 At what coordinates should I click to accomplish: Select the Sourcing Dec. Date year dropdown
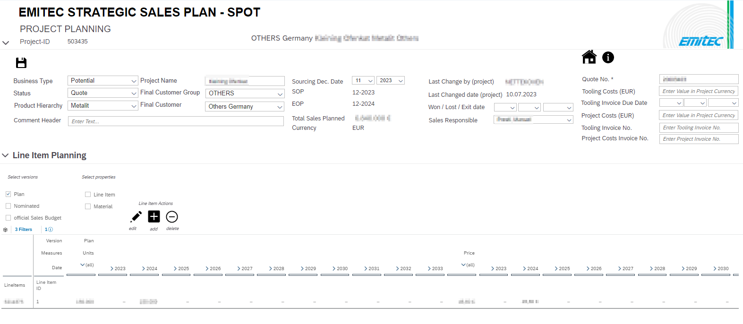pyautogui.click(x=390, y=81)
